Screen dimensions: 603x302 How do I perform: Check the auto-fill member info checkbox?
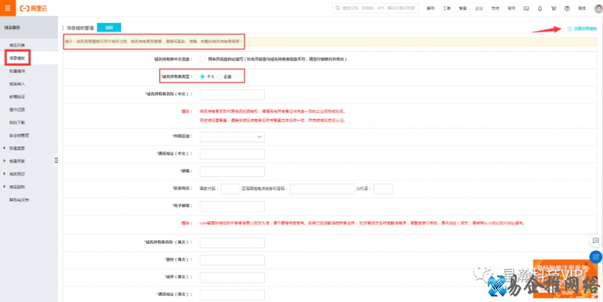point(202,59)
